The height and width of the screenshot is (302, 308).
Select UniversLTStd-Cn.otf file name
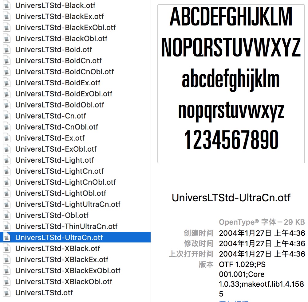[x=51, y=116]
